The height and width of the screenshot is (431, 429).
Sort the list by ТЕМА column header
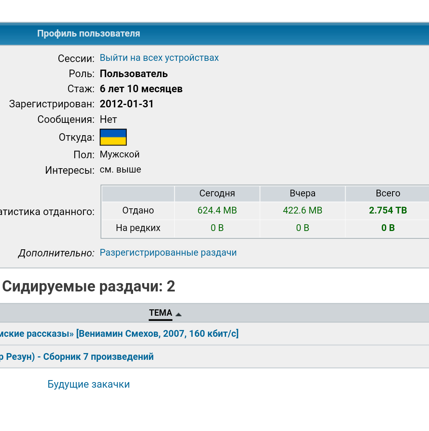[160, 313]
